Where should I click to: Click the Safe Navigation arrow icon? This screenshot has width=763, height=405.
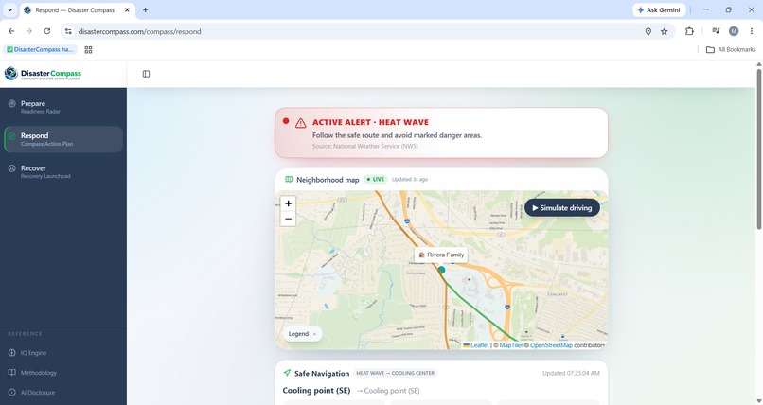coord(287,373)
